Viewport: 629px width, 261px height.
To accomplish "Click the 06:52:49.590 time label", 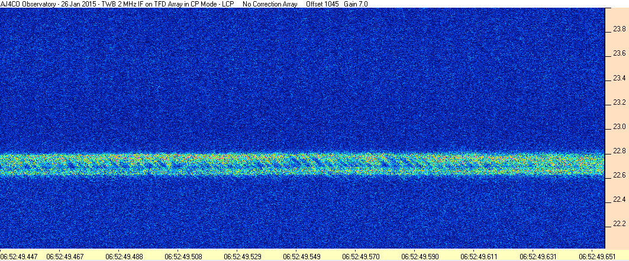I will pyautogui.click(x=421, y=256).
